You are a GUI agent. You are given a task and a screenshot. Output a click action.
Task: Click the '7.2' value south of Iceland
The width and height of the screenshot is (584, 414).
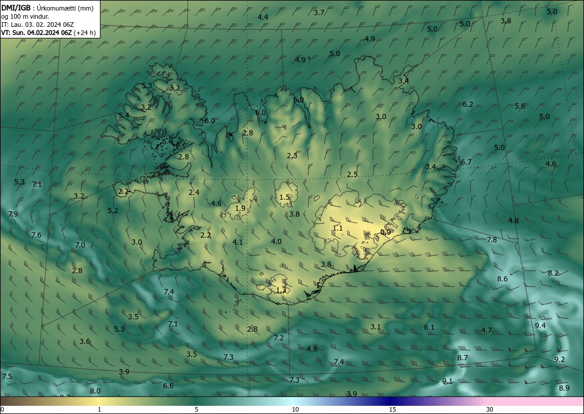coord(279,338)
